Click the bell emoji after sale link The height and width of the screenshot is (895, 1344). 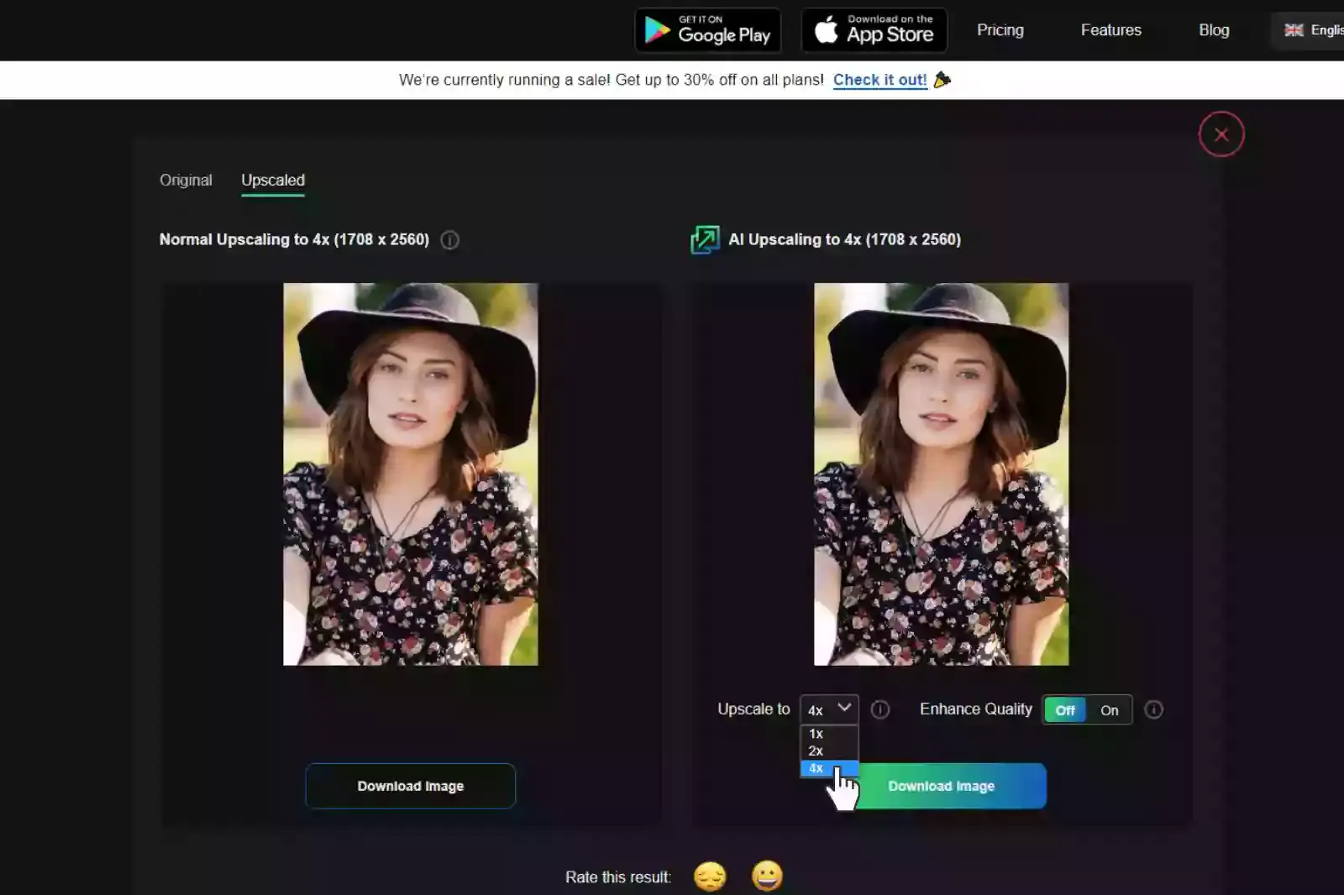pyautogui.click(x=942, y=80)
